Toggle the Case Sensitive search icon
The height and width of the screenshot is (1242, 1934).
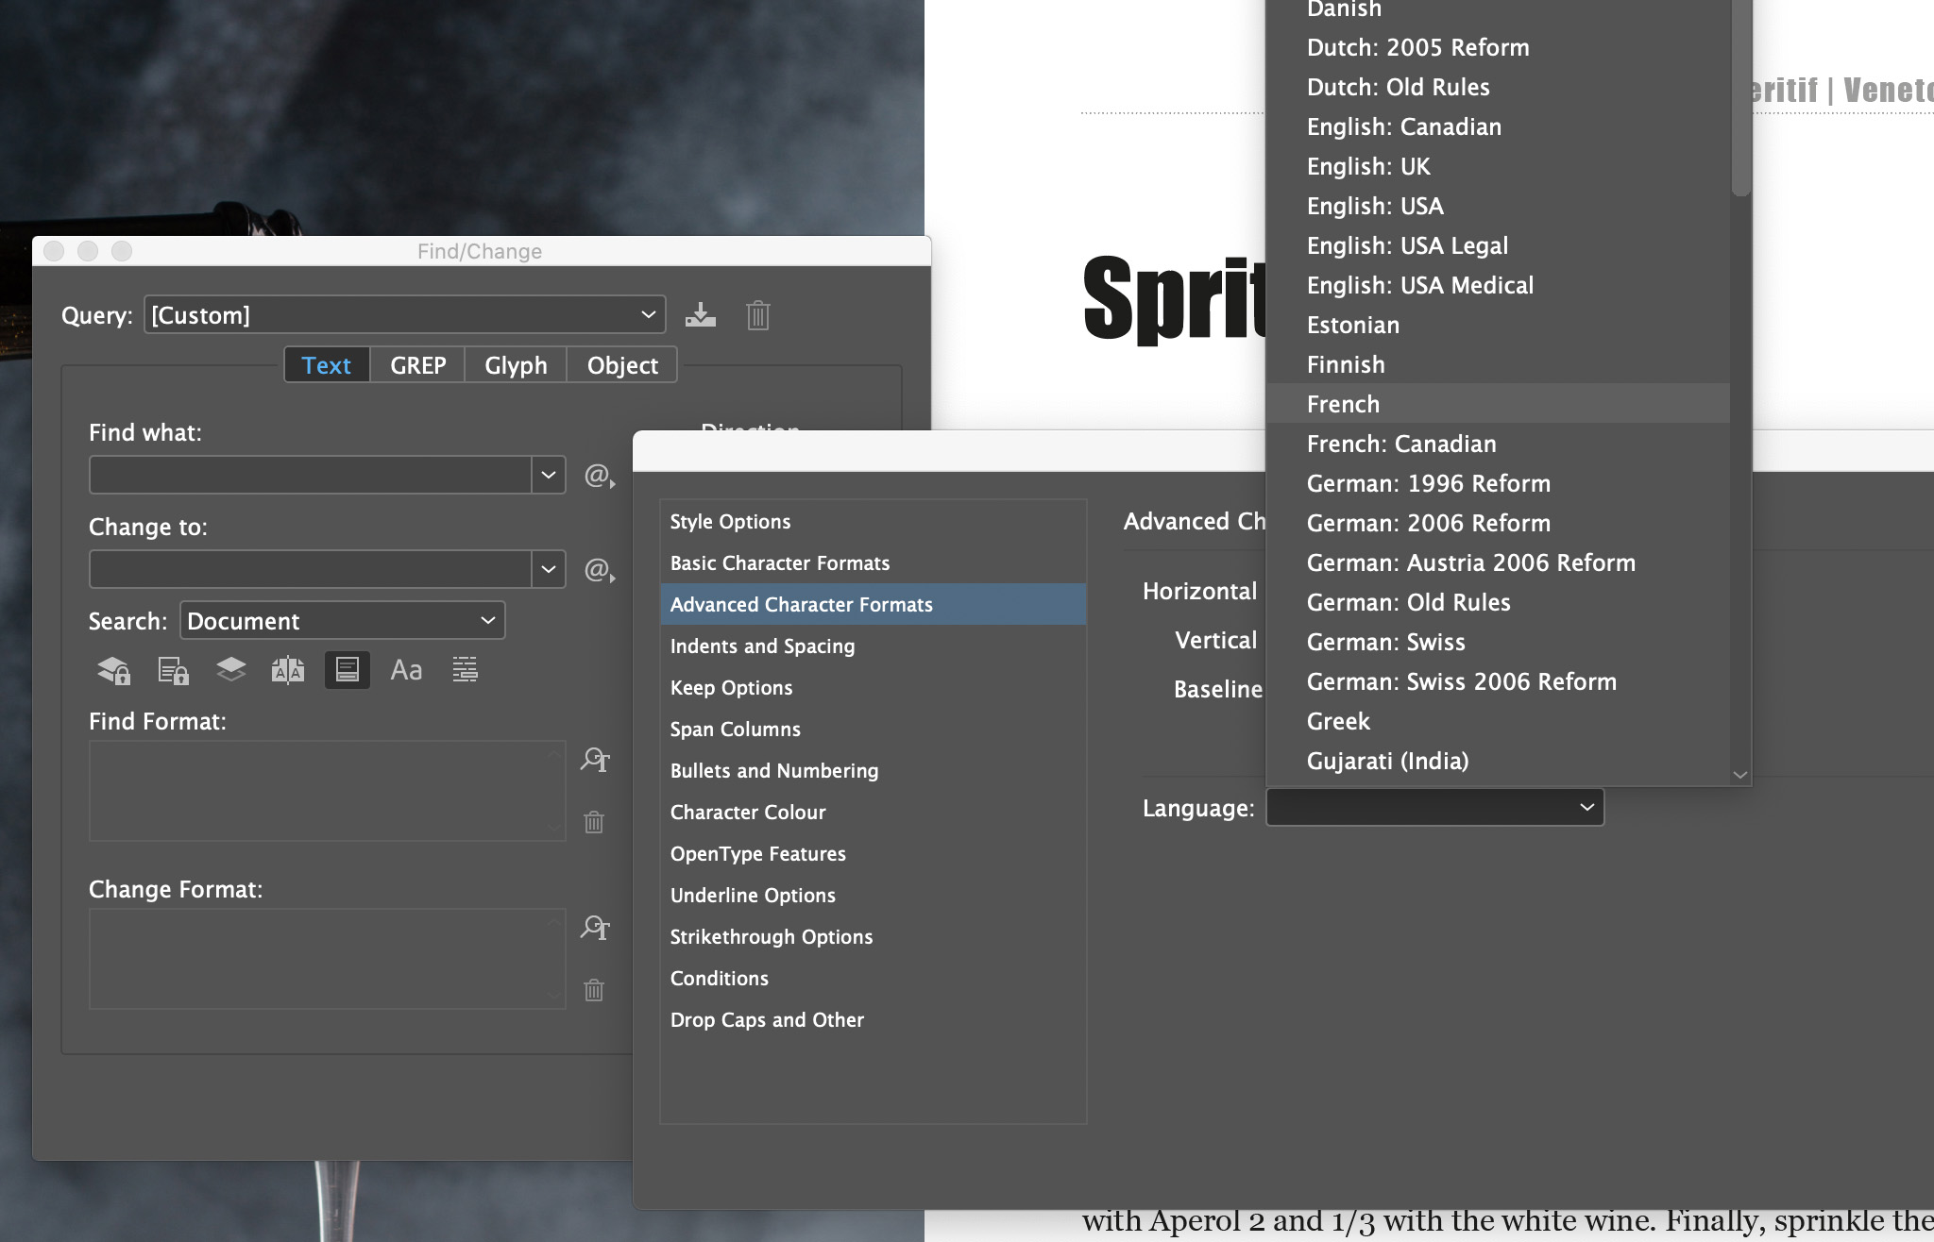(x=406, y=670)
